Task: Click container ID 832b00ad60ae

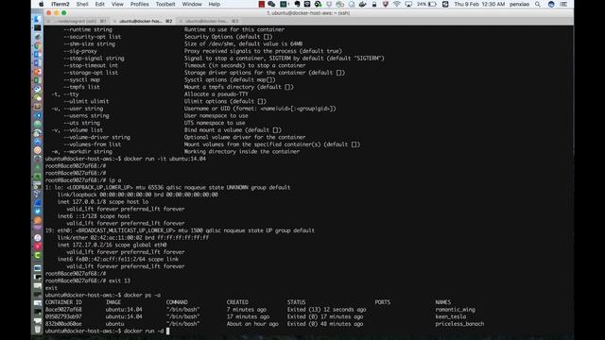Action: [63, 324]
